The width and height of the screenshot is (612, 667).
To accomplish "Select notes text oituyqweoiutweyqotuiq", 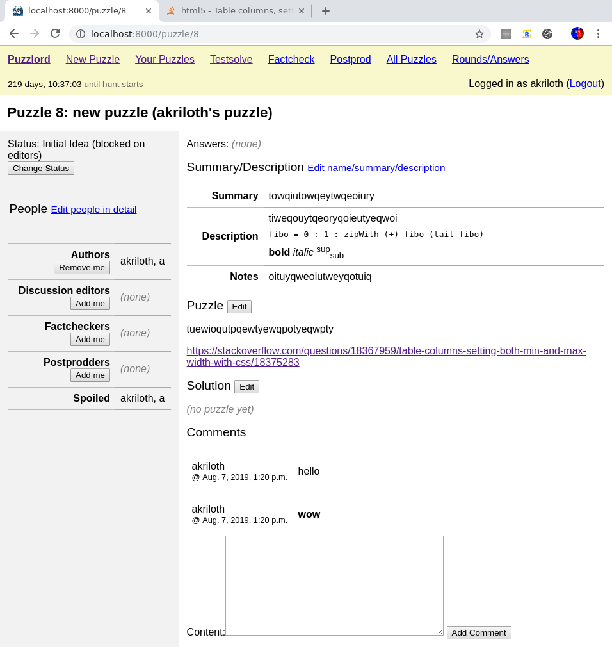I will (x=320, y=277).
